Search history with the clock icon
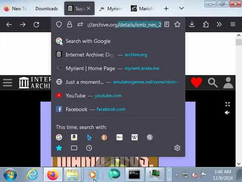Screen dimensions: 242x182 click(89, 148)
